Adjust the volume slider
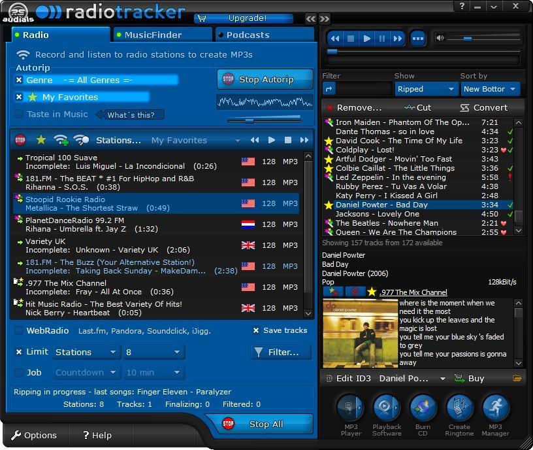Screen dimensions: 533x450 click(483, 39)
